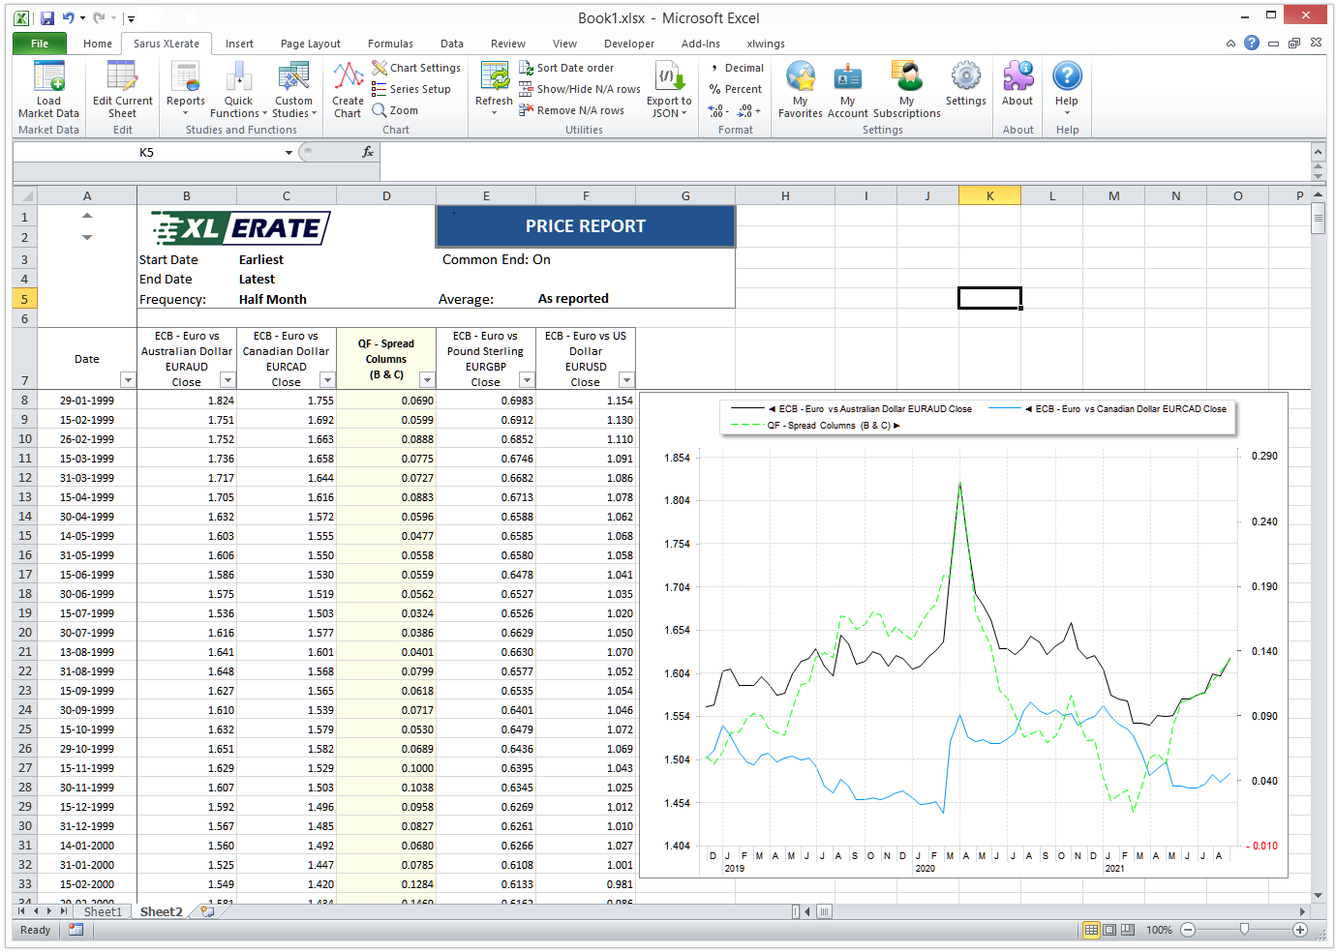Screen dimensions: 1336x952
Task: Click the Load Market Data icon
Action: pos(48,77)
